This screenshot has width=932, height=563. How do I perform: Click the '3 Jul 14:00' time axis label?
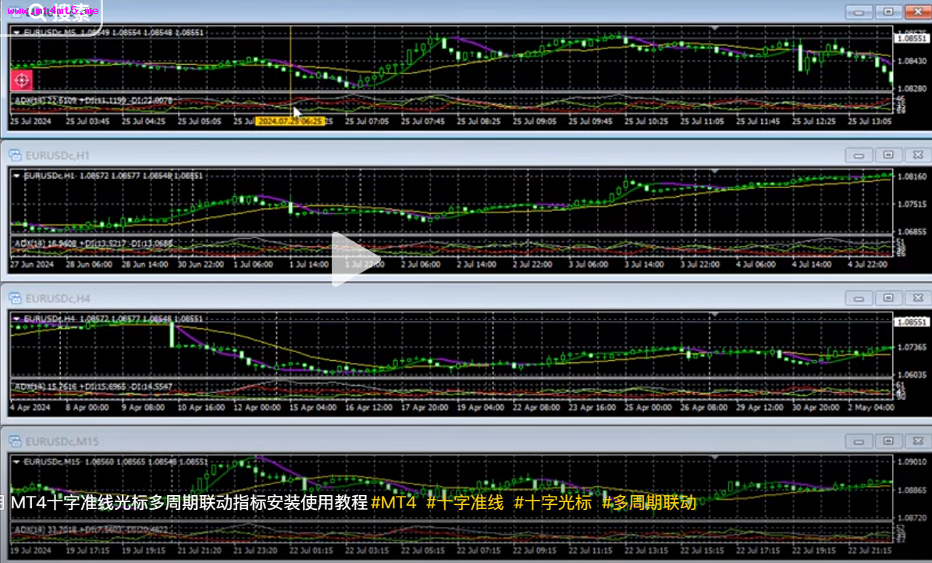tap(644, 265)
